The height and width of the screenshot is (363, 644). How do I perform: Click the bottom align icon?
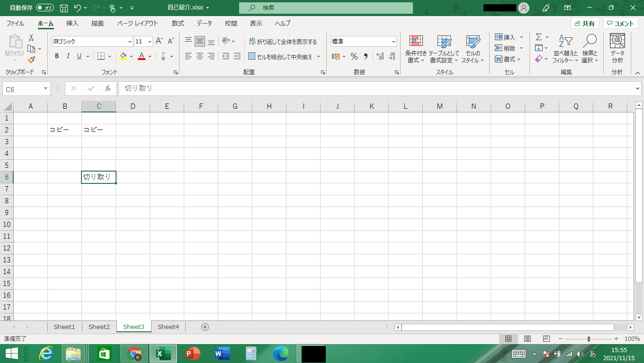(x=211, y=42)
